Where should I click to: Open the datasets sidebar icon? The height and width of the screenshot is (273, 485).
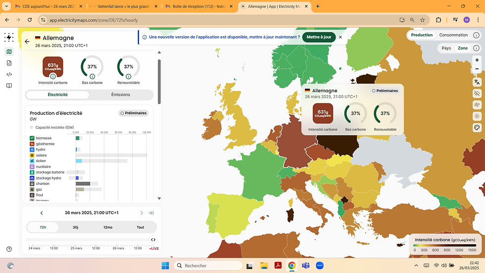pos(9,63)
